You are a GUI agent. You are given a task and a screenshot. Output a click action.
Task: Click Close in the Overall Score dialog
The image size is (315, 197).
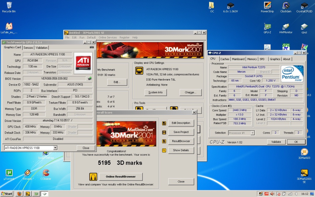point(181,182)
